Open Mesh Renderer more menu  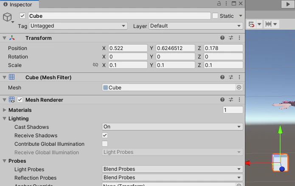239,100
